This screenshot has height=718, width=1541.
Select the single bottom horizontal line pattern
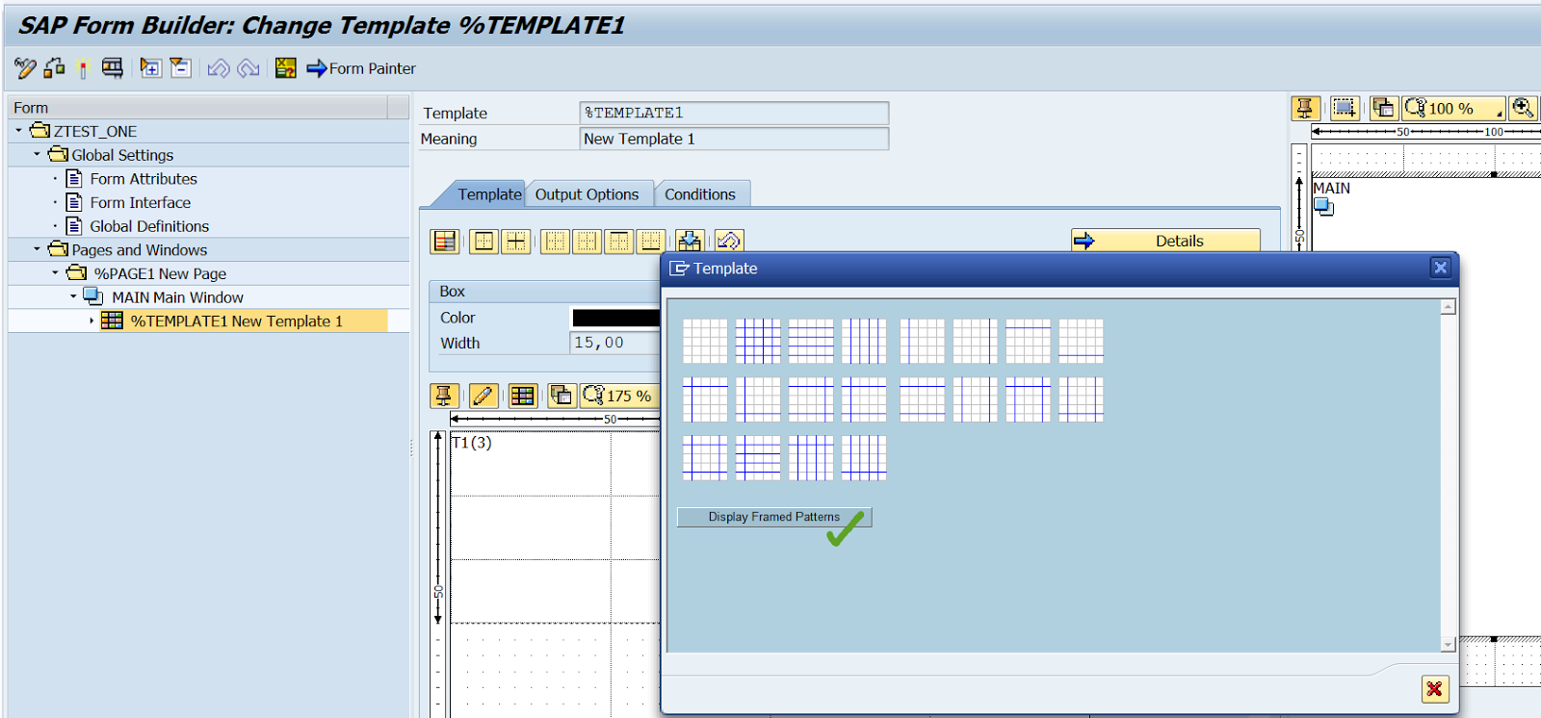1081,341
